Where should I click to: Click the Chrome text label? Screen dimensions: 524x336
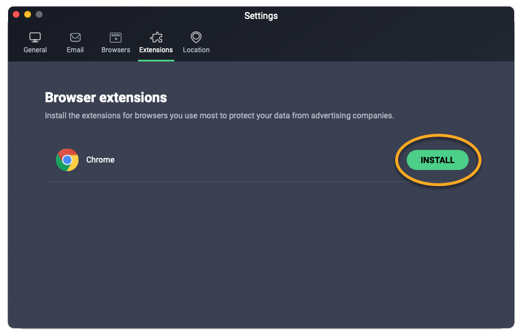pyautogui.click(x=100, y=160)
